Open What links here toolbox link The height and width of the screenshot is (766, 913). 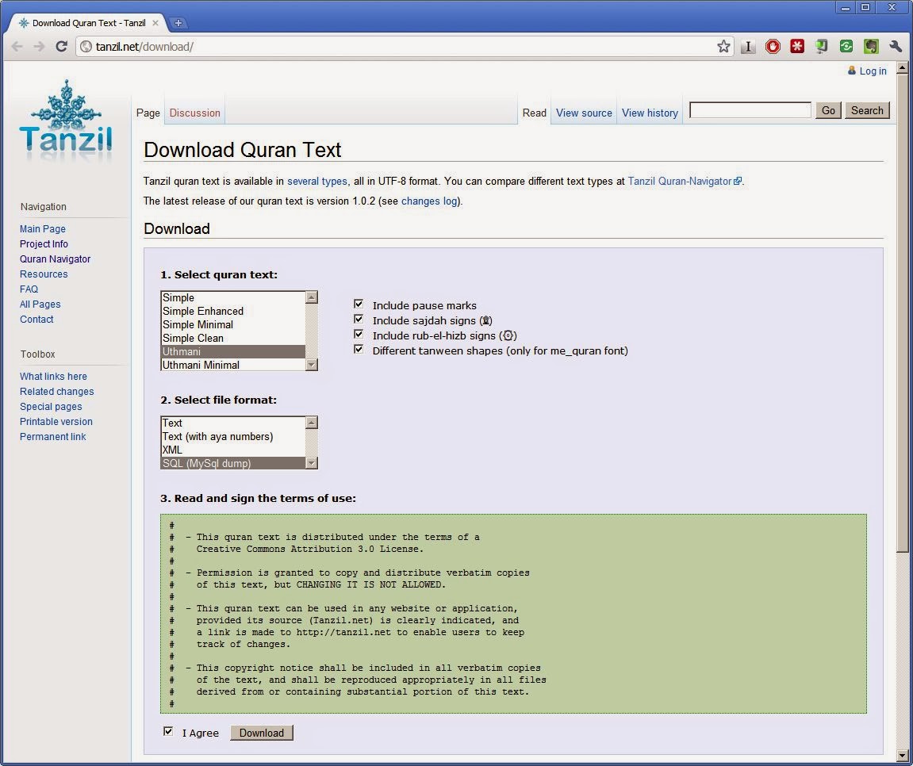point(53,377)
